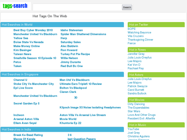
Task: Open Carol Burnett link
Action: click(x=136, y=90)
